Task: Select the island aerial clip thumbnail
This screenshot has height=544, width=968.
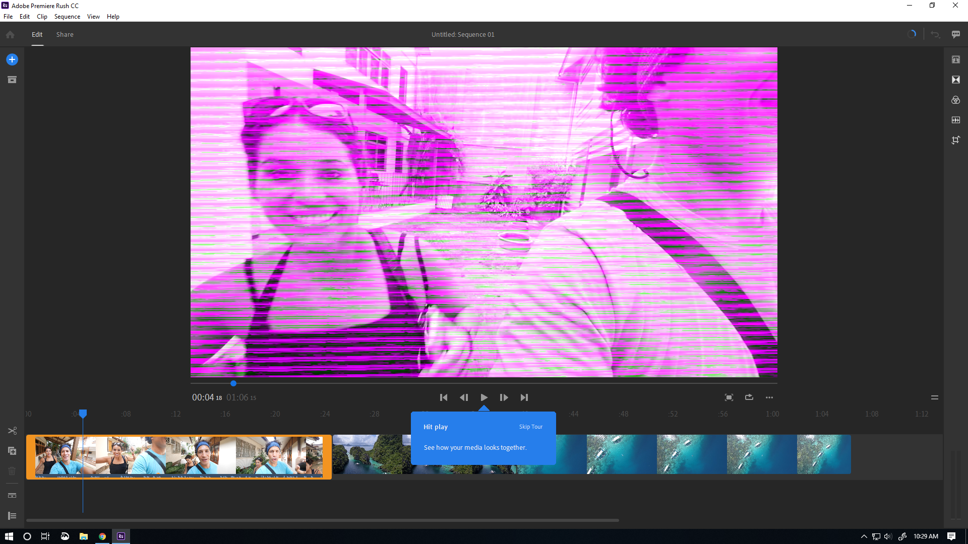Action: point(372,454)
